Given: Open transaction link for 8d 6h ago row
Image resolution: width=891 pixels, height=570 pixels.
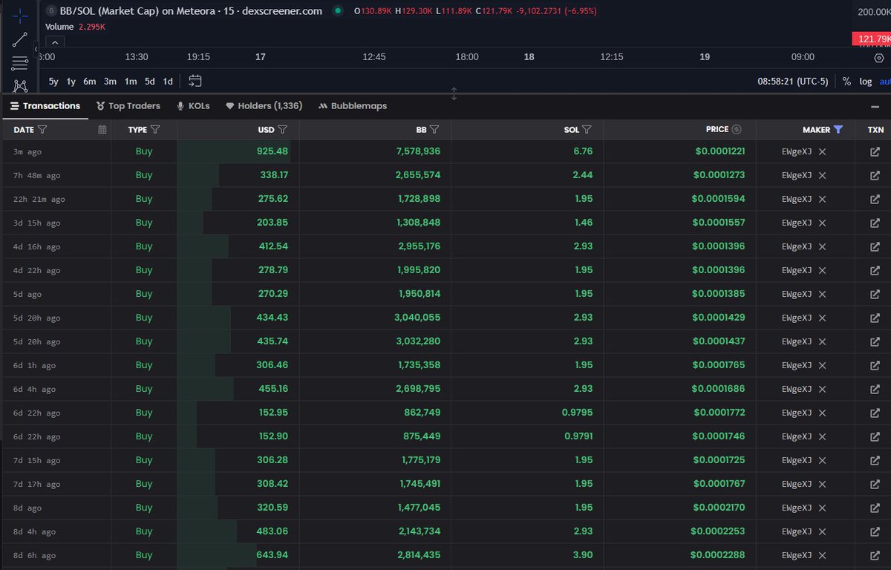Looking at the screenshot, I should tap(875, 555).
